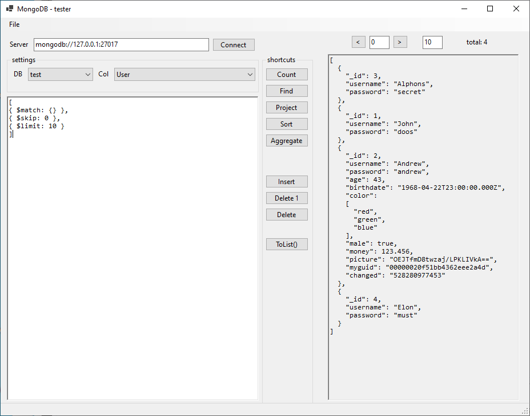Click the Find shortcut button
Image resolution: width=530 pixels, height=416 pixels.
[287, 91]
